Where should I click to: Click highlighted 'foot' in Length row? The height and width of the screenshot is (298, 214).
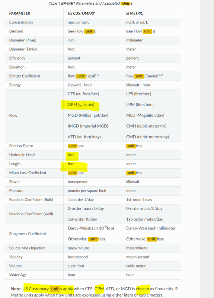pyautogui.click(x=71, y=164)
